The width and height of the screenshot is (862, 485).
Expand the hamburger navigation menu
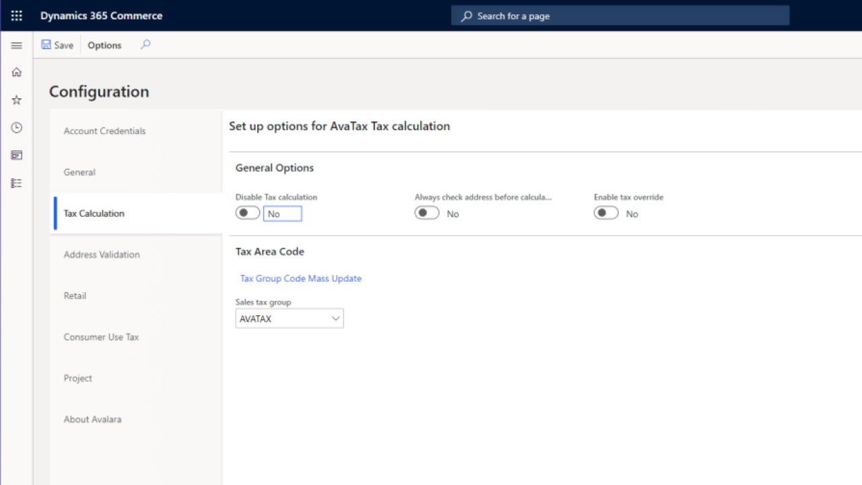coord(17,45)
